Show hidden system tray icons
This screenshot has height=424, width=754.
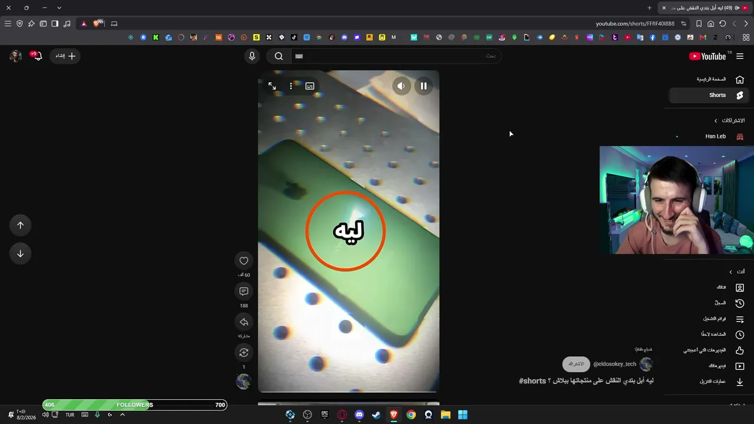click(123, 415)
